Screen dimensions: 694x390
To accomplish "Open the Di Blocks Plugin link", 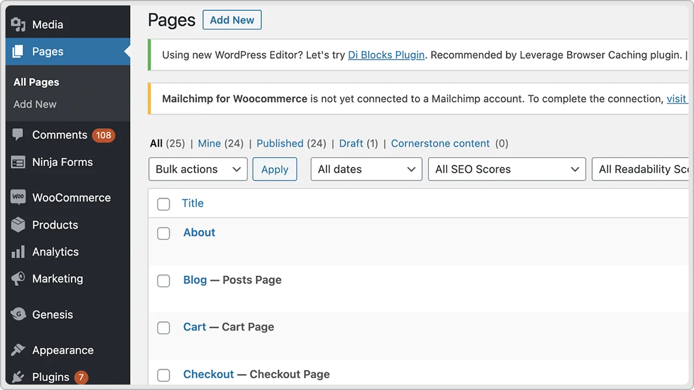I will click(386, 55).
